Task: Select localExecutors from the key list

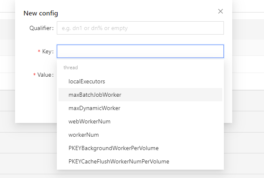Action: click(x=86, y=81)
